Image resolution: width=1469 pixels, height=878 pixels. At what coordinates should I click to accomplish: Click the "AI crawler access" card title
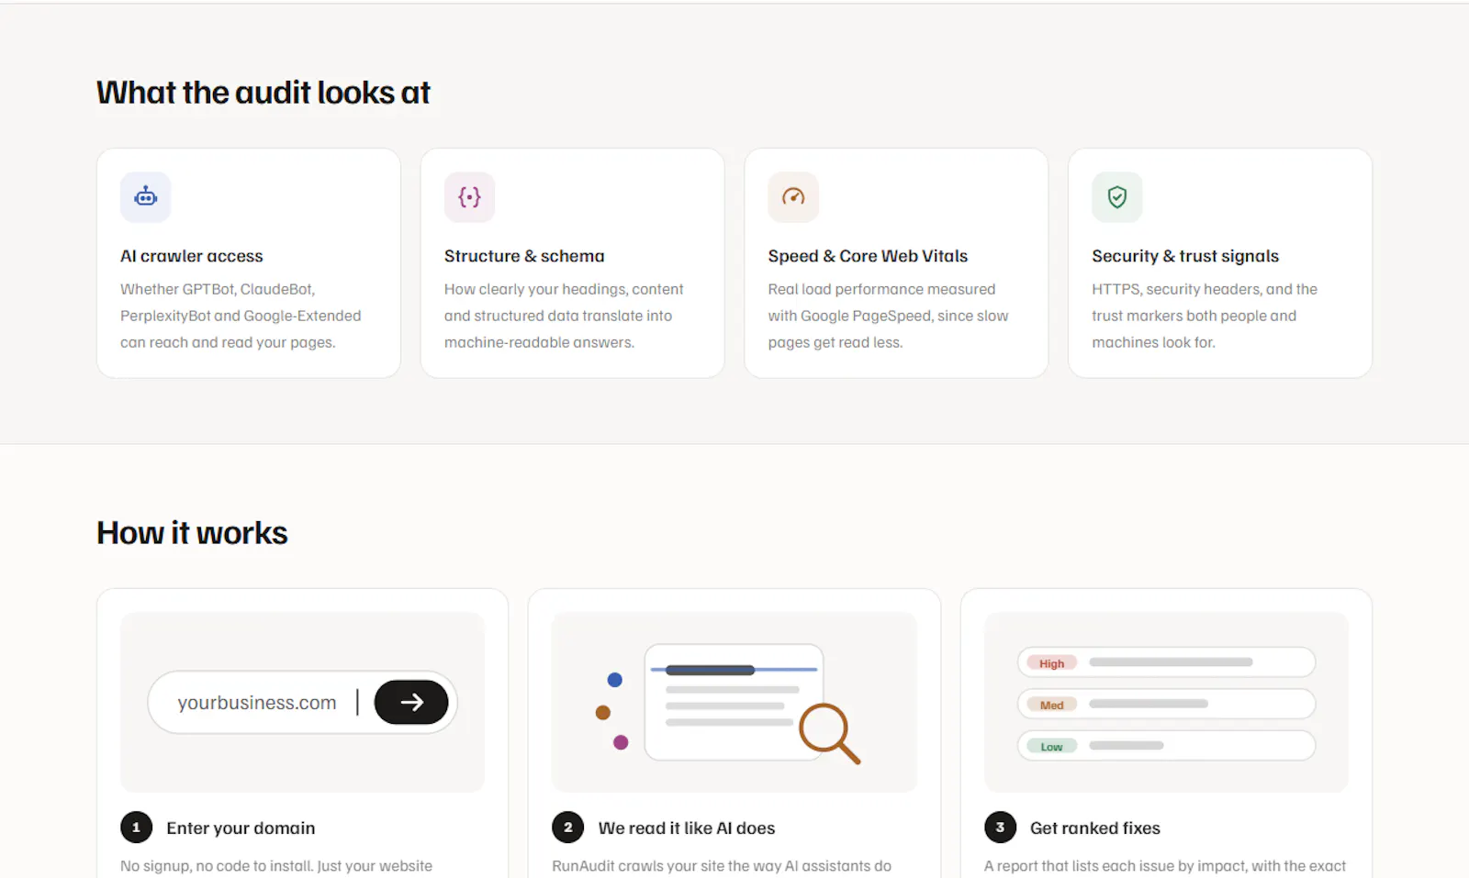pos(192,256)
